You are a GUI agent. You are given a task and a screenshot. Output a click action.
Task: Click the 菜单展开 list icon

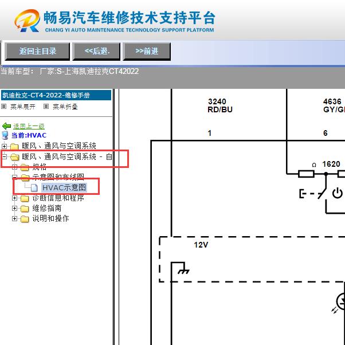click(4, 107)
